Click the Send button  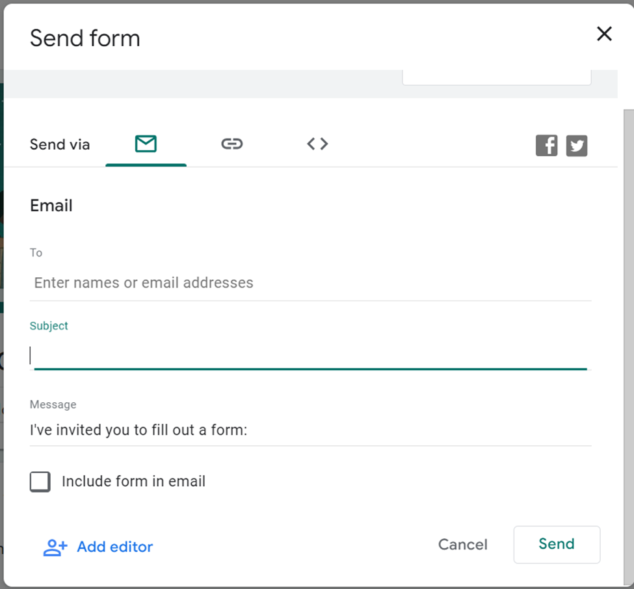tap(556, 544)
